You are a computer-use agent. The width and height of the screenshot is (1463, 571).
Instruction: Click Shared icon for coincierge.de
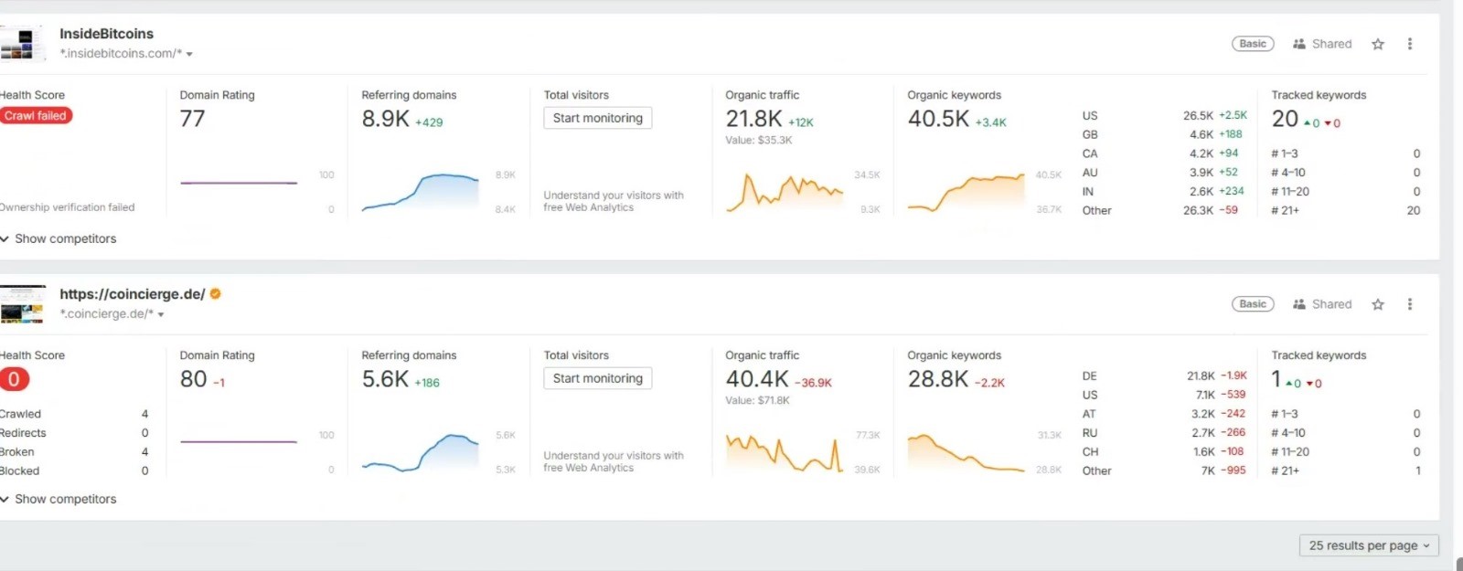coord(1299,304)
